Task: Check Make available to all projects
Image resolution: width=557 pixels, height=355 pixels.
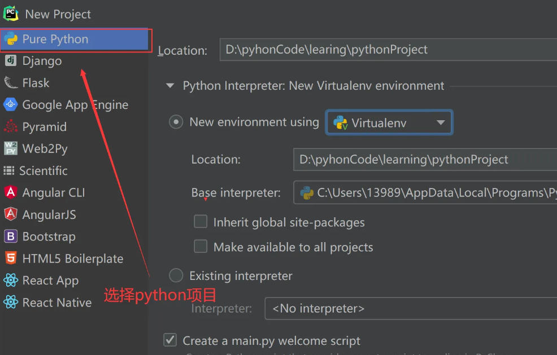Action: tap(201, 246)
